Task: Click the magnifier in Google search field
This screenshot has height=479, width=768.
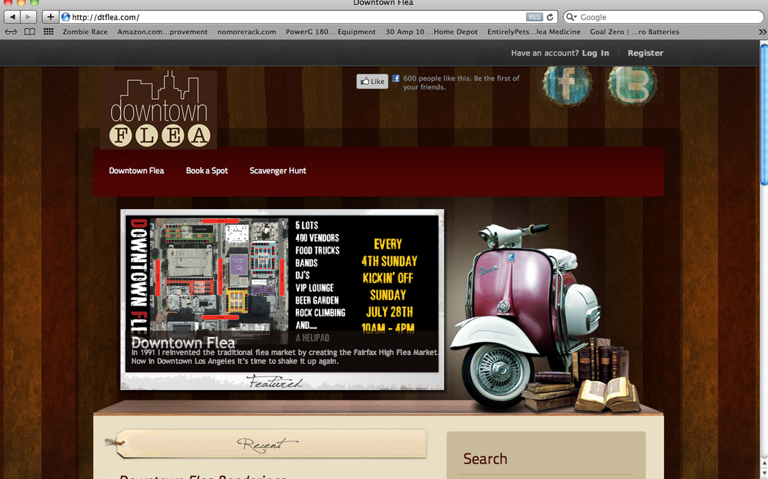Action: point(572,17)
